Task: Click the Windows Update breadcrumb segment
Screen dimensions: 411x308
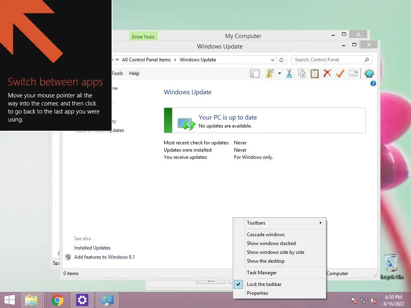Action: 197,60
